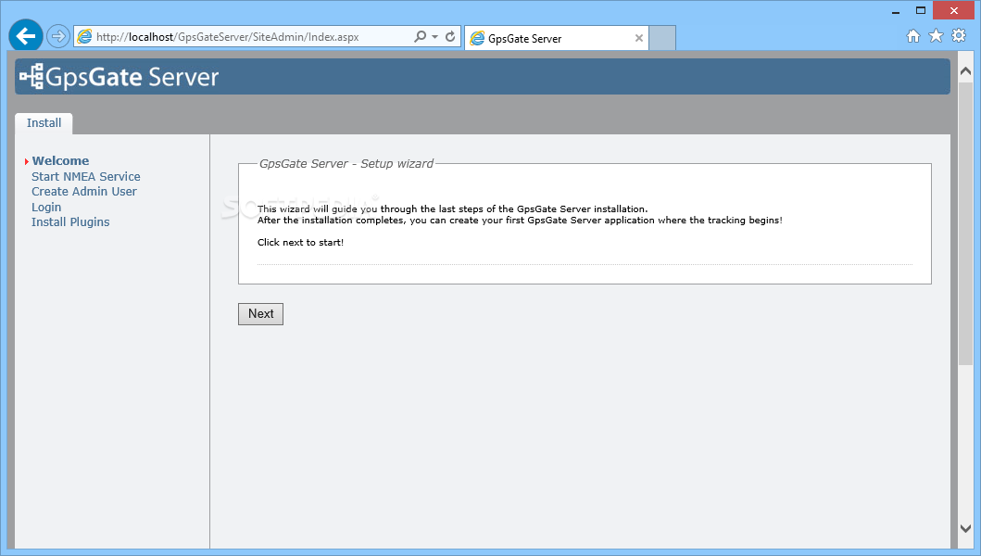The width and height of the screenshot is (981, 556).
Task: Click the 'GpsGate Server - Setup wizard' heading
Action: point(346,163)
